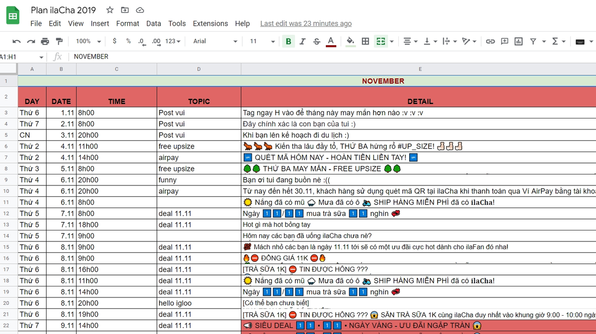Image resolution: width=596 pixels, height=334 pixels.
Task: Click the 'funny' topic cell
Action: coord(199,180)
